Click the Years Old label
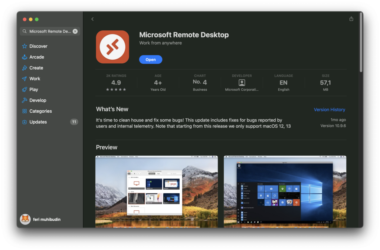This screenshot has height=250, width=380. 158,90
